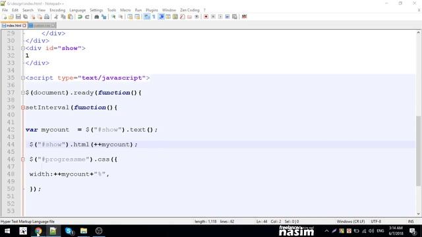Click the Save All toolbar icon
Viewport: 422px width, 237px height.
25,16
